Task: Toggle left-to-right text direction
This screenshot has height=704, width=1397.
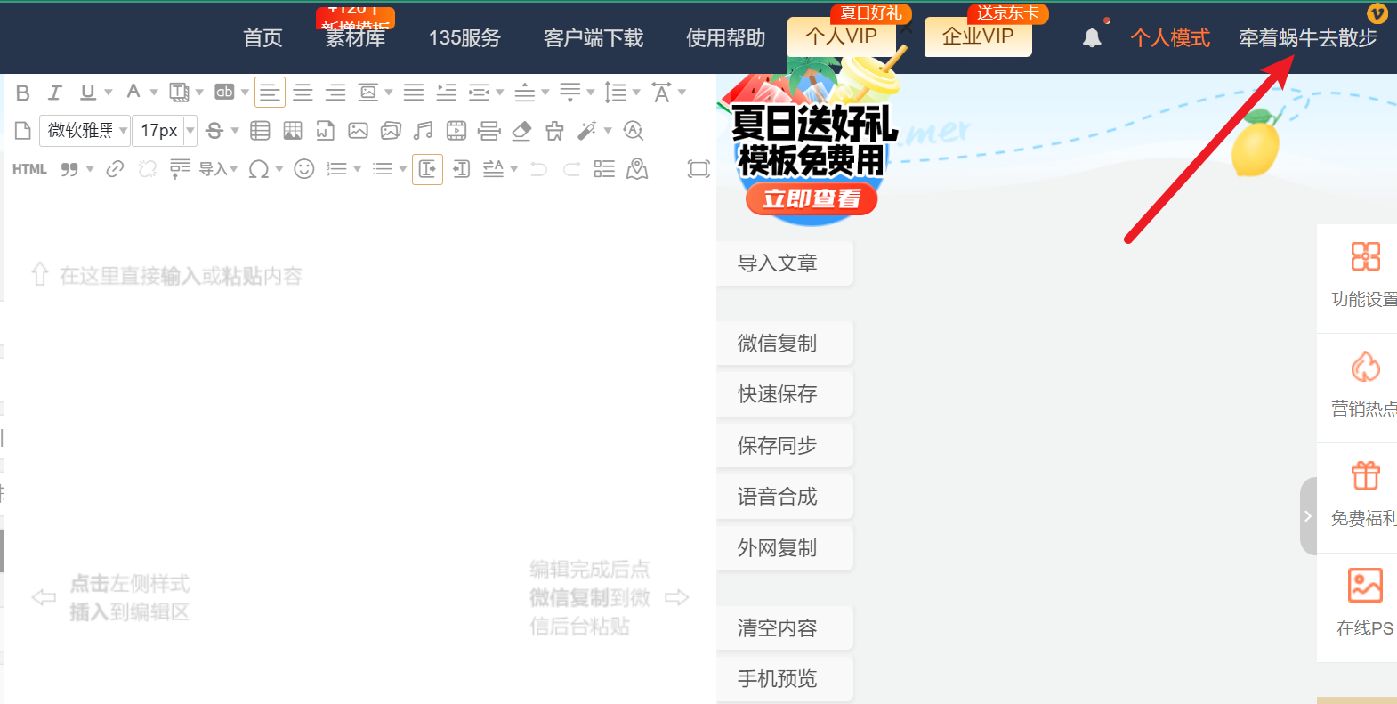Action: click(x=427, y=169)
